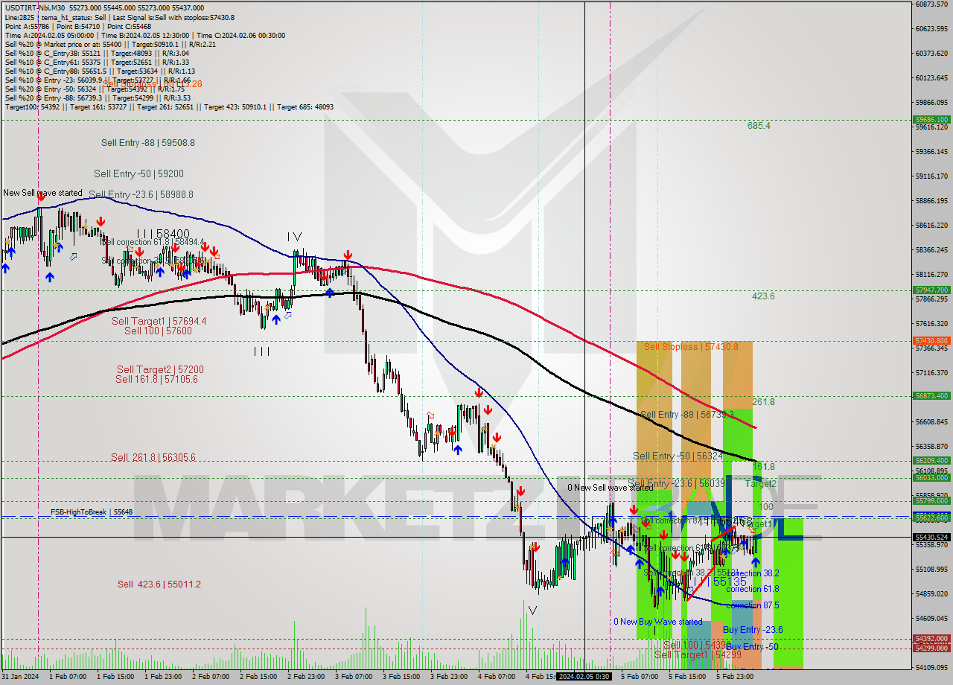
Task: Click the 'Sell Target1 | 57694.4' label
Action: click(x=159, y=321)
